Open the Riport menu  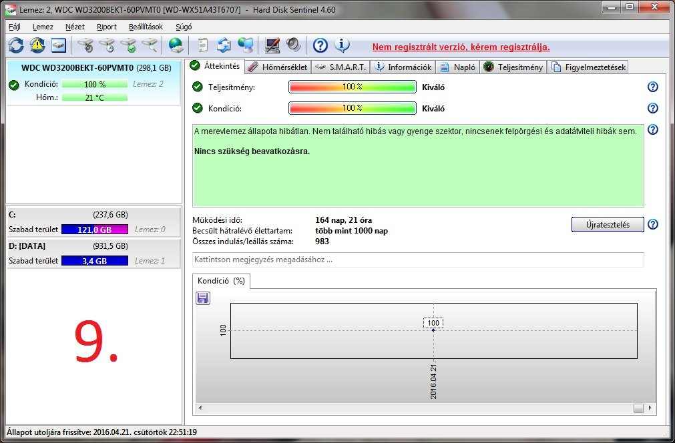[x=107, y=27]
